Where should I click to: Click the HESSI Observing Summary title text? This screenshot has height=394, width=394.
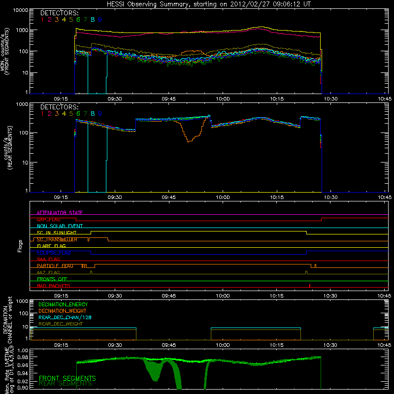(x=208, y=4)
